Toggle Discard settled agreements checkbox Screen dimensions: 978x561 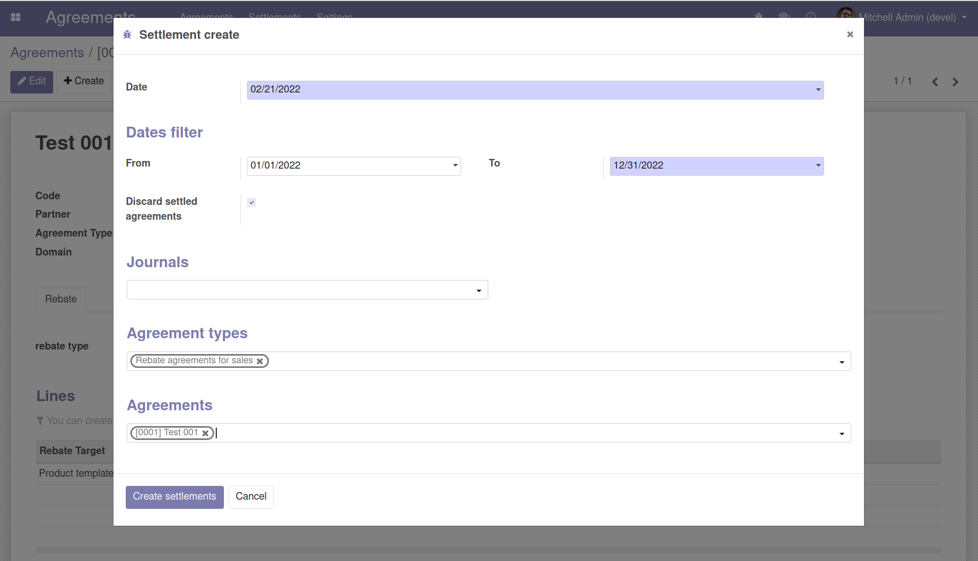252,202
